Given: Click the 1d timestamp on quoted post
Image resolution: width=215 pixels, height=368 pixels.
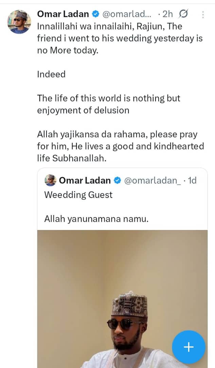Looking at the screenshot, I should (192, 180).
